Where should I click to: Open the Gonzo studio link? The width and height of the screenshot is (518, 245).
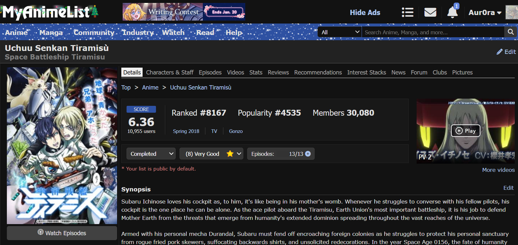[x=236, y=131]
